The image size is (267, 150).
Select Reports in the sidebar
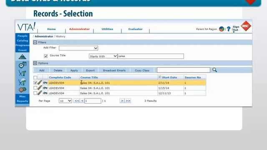click(x=22, y=101)
